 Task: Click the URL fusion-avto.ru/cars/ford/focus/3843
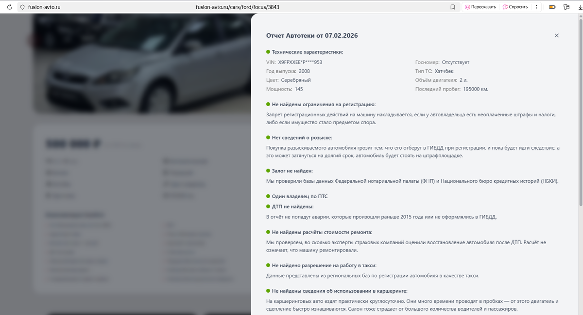[x=237, y=7]
